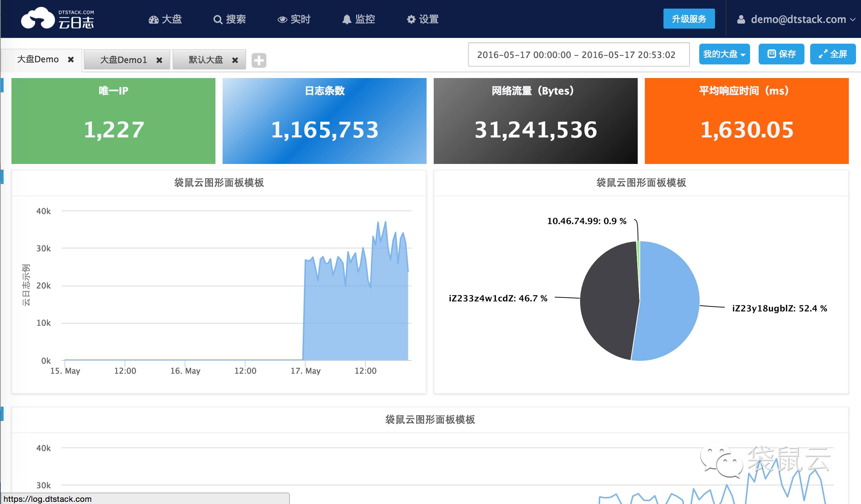Expand the 我的大盘 dropdown
This screenshot has height=504, width=861.
coord(724,54)
